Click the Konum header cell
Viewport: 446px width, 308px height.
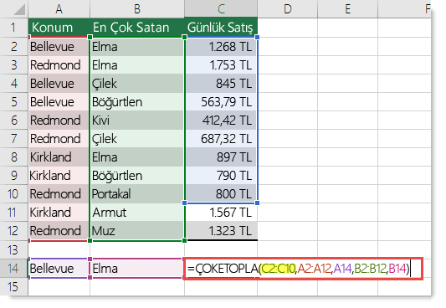click(x=59, y=28)
